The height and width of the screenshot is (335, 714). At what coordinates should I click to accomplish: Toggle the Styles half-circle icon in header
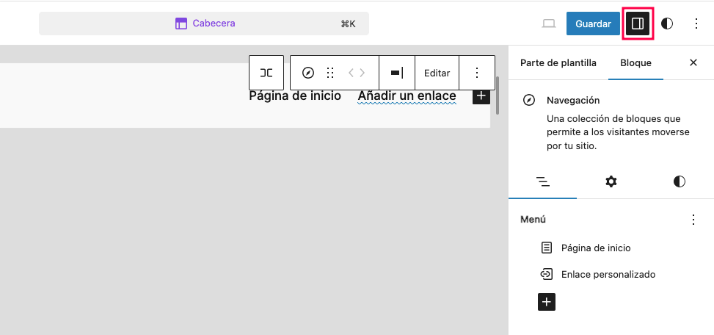(667, 24)
